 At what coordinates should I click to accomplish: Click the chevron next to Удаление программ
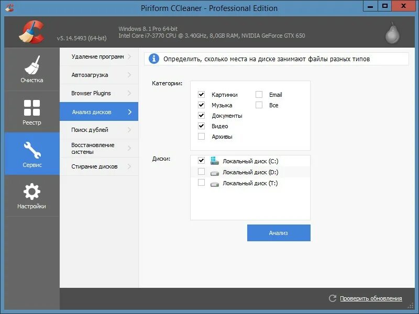coord(129,57)
